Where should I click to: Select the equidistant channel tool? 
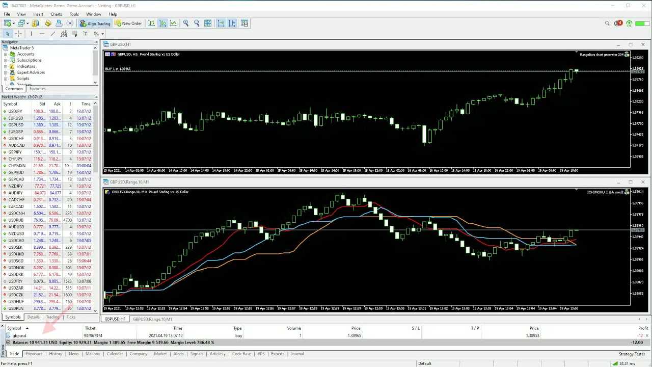click(x=64, y=34)
